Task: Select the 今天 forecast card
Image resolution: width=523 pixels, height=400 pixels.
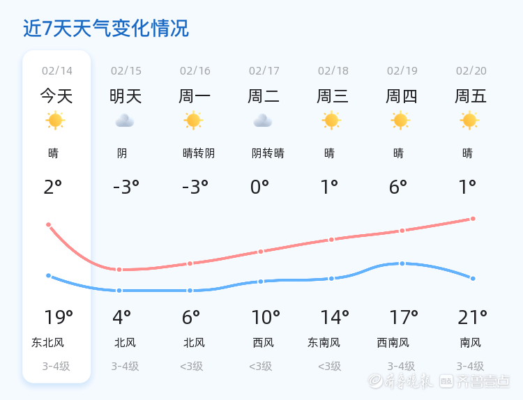Action: click(x=56, y=216)
